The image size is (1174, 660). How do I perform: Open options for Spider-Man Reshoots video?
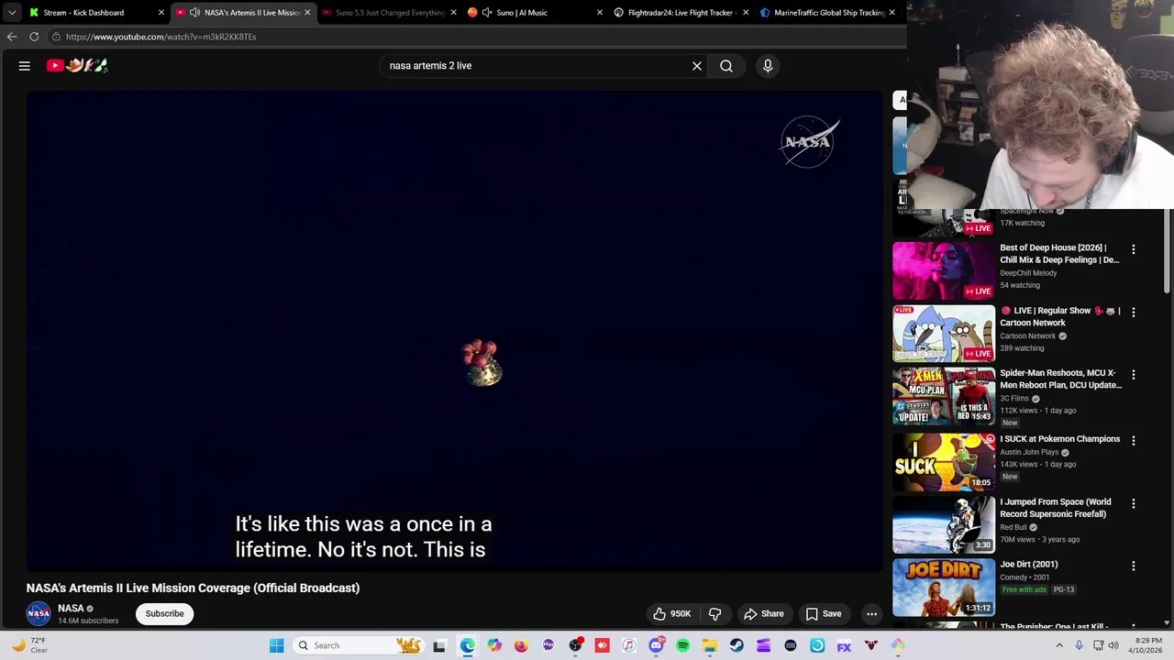(x=1134, y=375)
